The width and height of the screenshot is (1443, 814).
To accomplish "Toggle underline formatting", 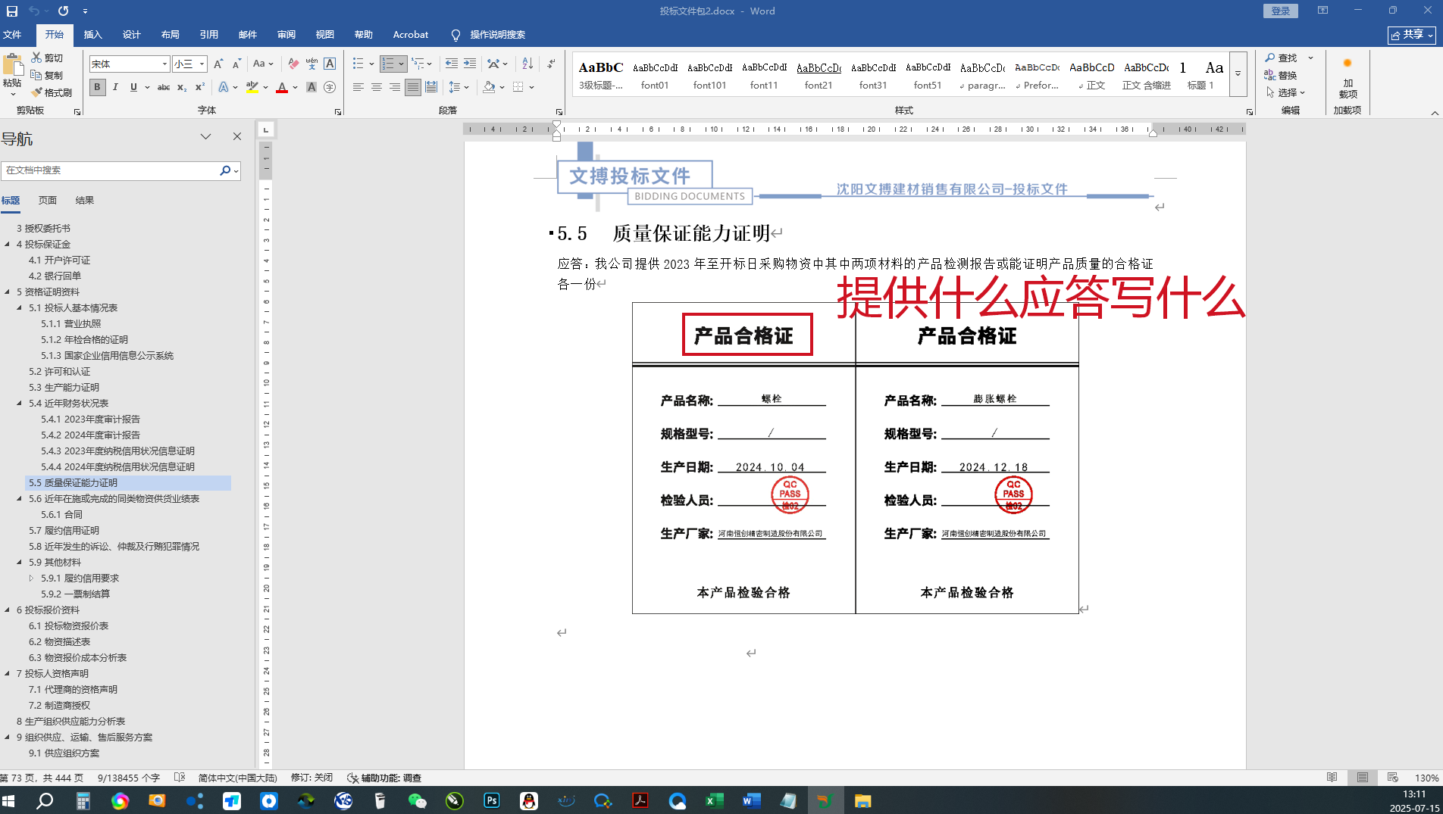I will 133,88.
